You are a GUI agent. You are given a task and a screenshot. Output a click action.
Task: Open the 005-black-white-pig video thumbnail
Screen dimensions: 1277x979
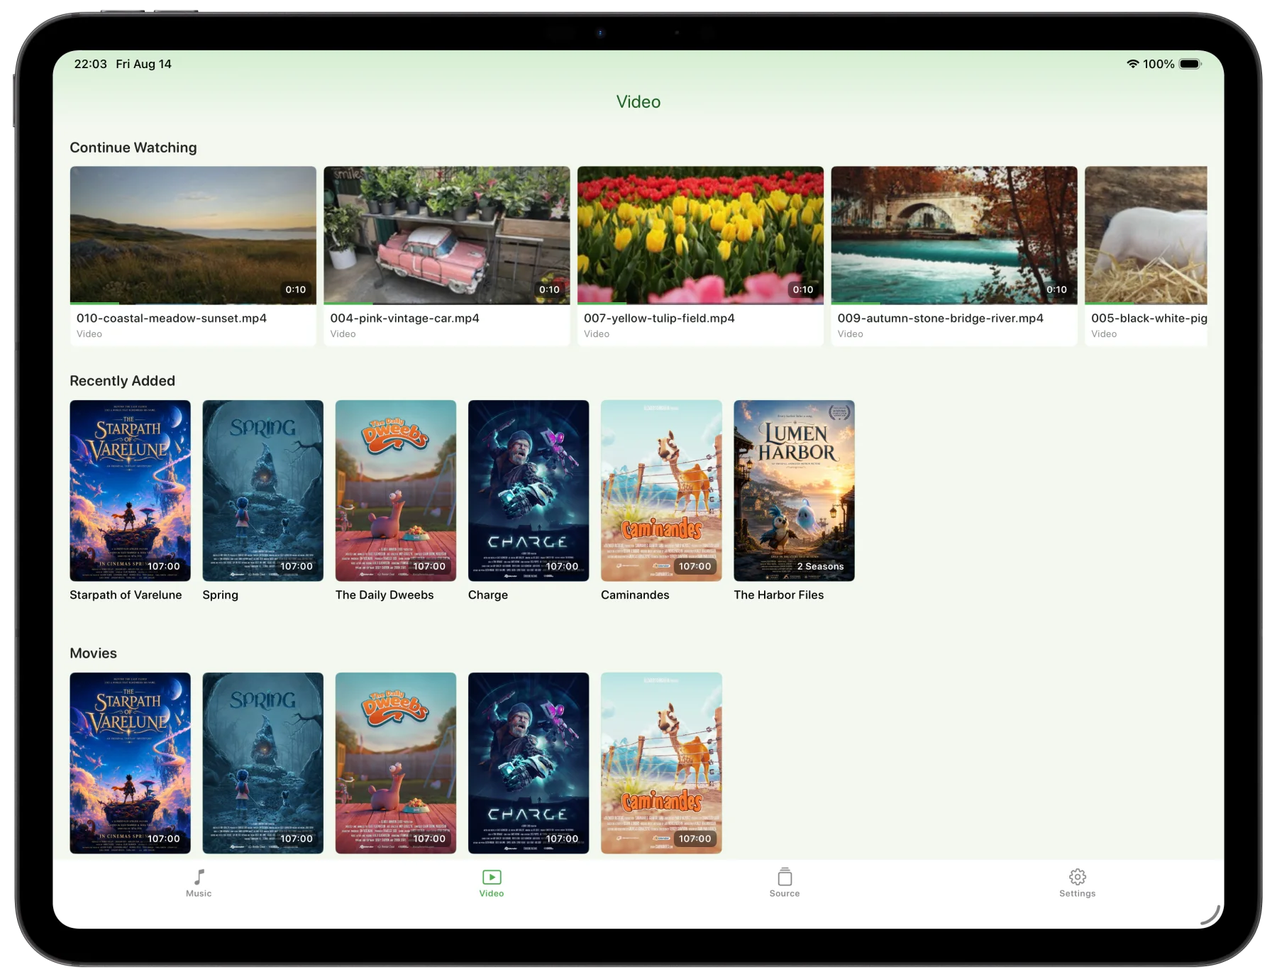1146,235
